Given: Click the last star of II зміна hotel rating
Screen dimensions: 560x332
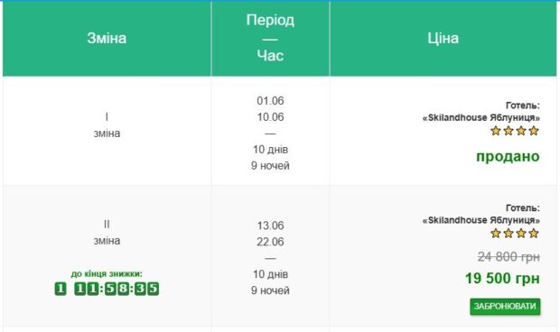Looking at the screenshot, I should tap(534, 234).
